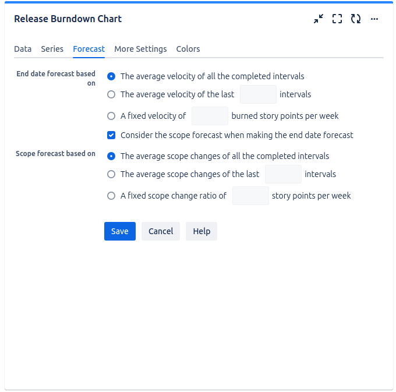Open the Colors tab
The height and width of the screenshot is (392, 396).
pyautogui.click(x=188, y=49)
